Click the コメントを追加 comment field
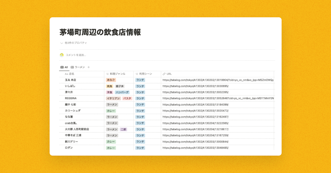The width and height of the screenshot is (331, 173). 76,55
